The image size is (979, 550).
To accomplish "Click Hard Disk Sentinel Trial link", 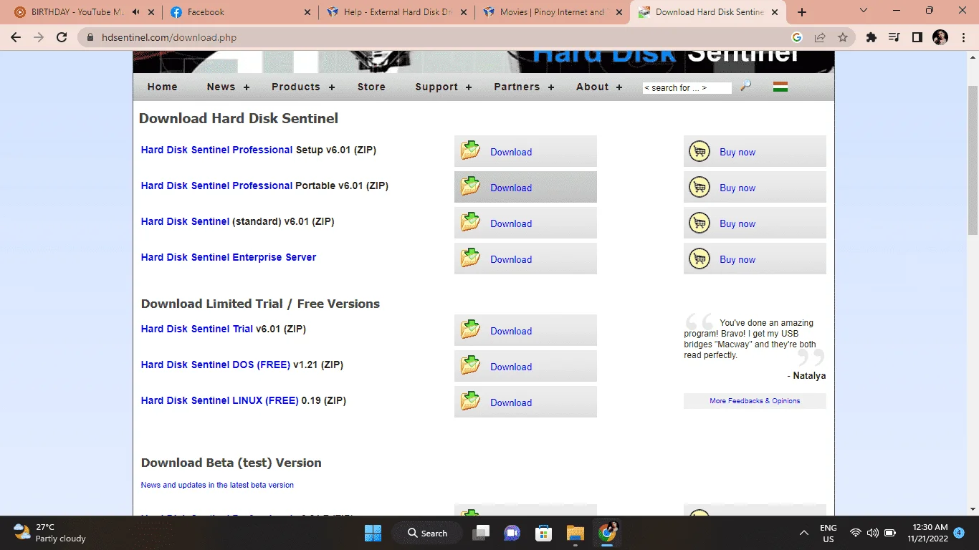I will 197,329.
